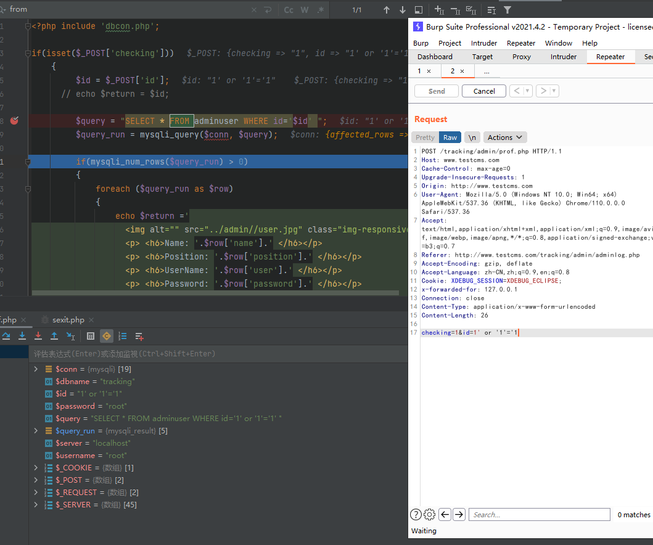Click add watch list-plus icon
This screenshot has width=653, height=545.
(x=139, y=336)
